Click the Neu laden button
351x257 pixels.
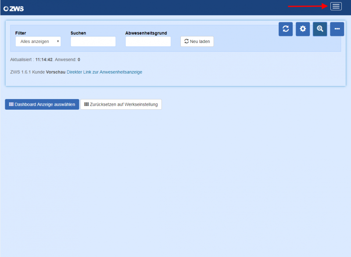tap(197, 41)
